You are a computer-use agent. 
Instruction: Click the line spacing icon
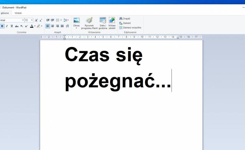pyautogui.click(x=65, y=20)
